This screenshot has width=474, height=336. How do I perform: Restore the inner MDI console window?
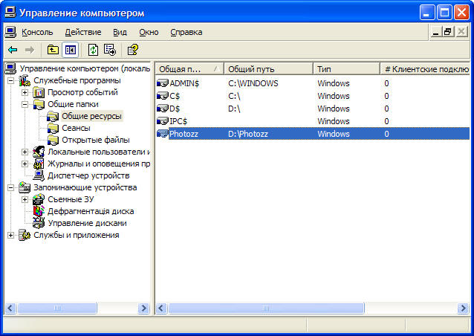(448, 32)
